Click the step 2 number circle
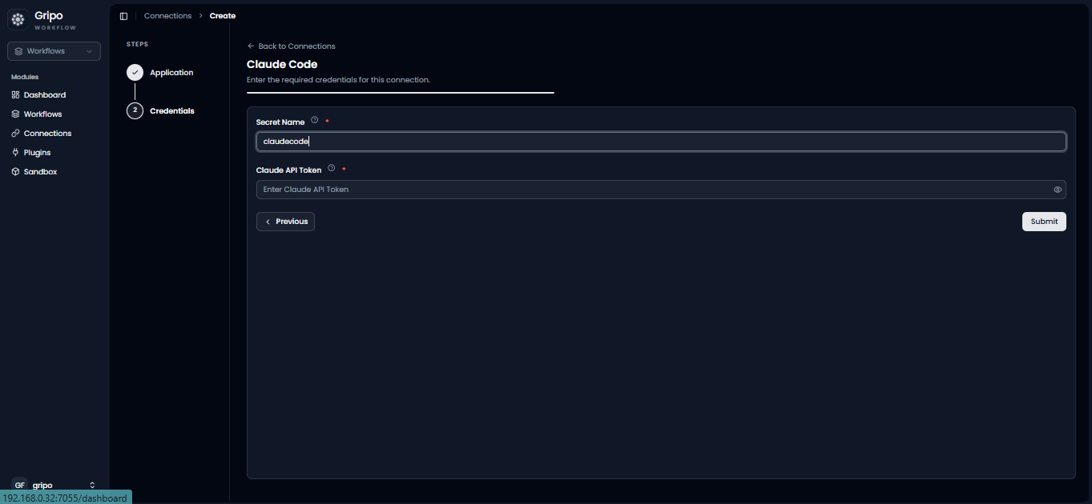 (135, 110)
